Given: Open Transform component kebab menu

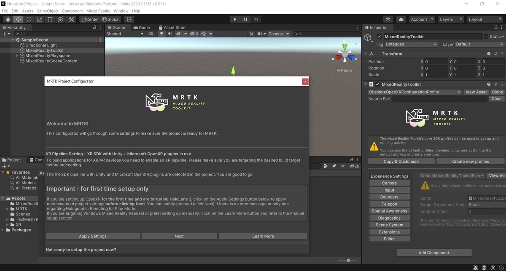Looking at the screenshot, I should (502, 54).
